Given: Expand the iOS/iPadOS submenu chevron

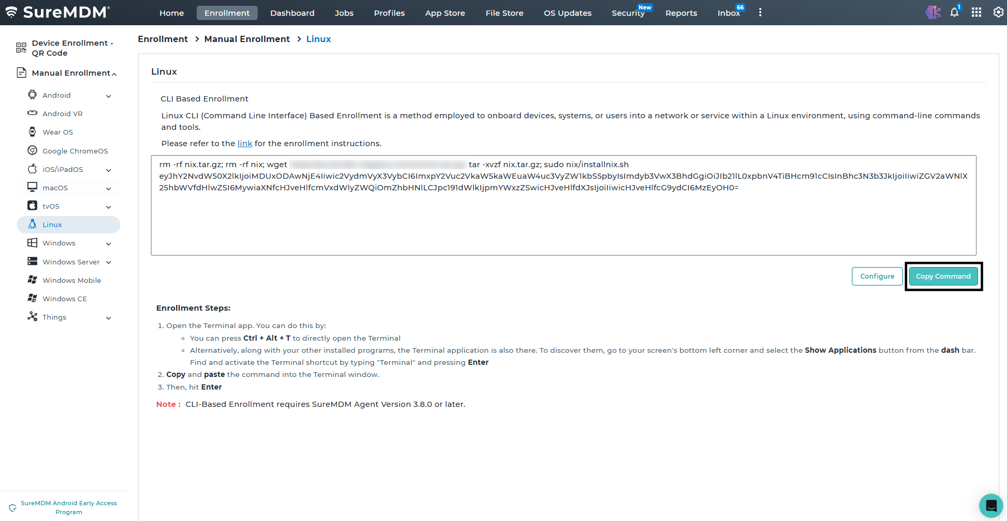Looking at the screenshot, I should (109, 170).
